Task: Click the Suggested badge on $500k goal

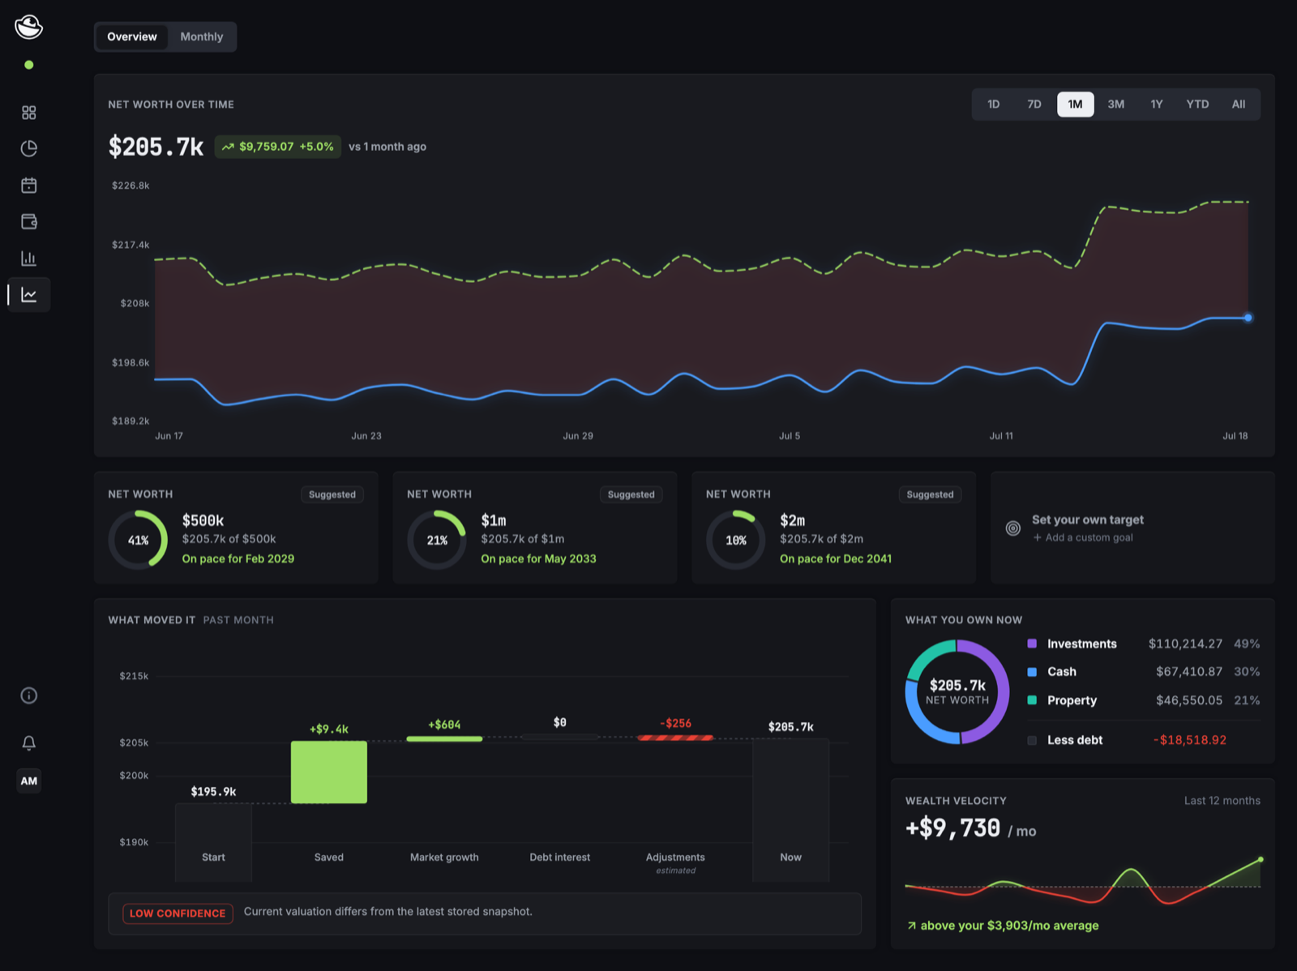Action: tap(332, 494)
